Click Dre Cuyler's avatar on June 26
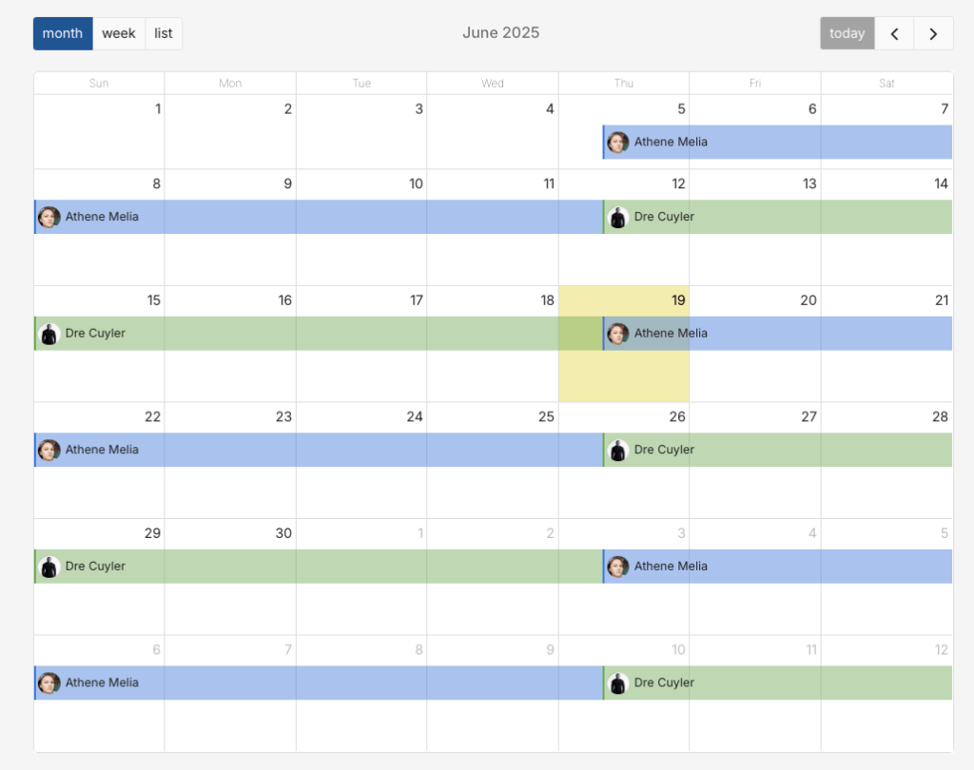Viewport: 974px width, 770px height. [618, 450]
